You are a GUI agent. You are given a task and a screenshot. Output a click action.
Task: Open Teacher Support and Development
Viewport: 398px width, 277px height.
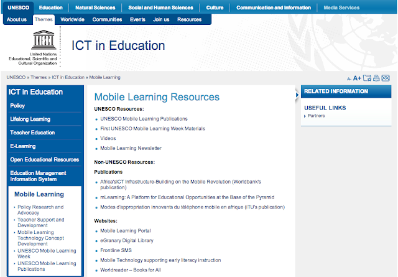(41, 223)
